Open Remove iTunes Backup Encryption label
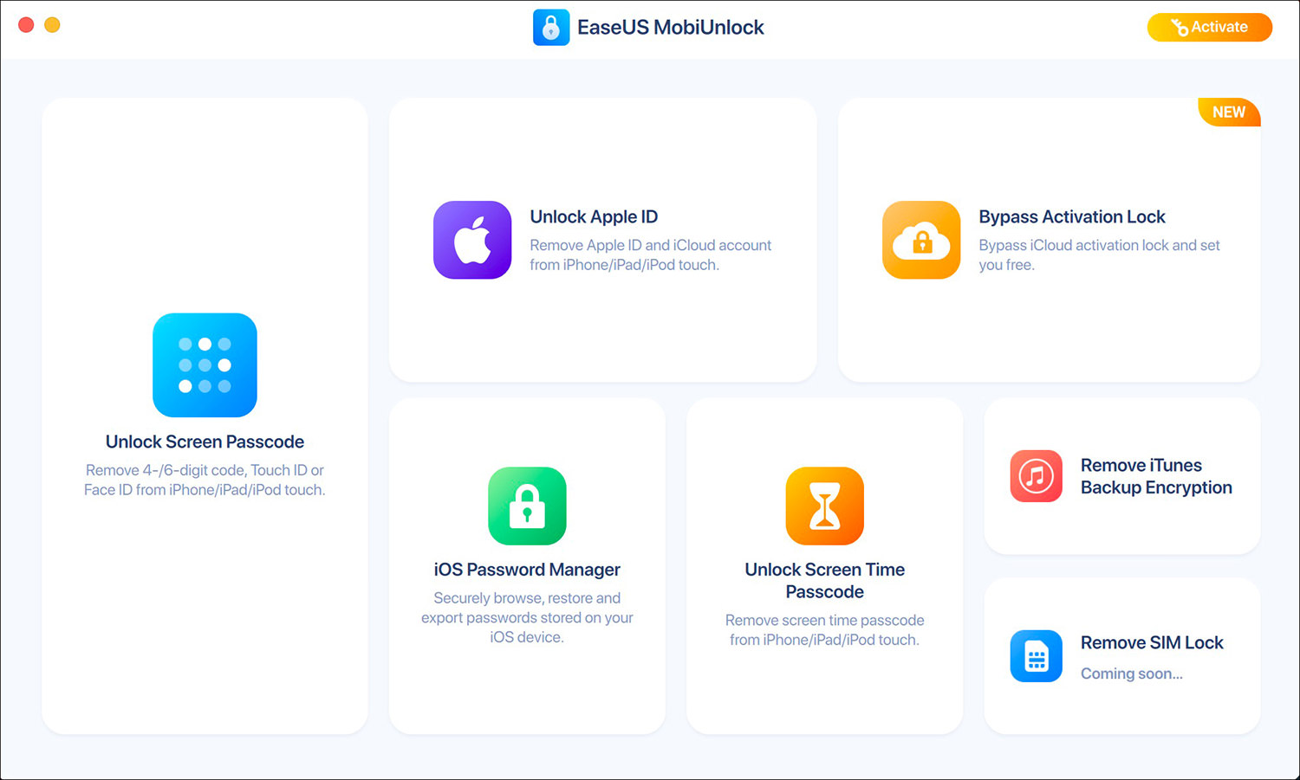The height and width of the screenshot is (780, 1300). click(1156, 476)
